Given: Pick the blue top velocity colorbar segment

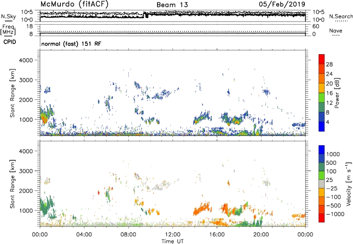Looking at the screenshot, I should coord(322,150).
